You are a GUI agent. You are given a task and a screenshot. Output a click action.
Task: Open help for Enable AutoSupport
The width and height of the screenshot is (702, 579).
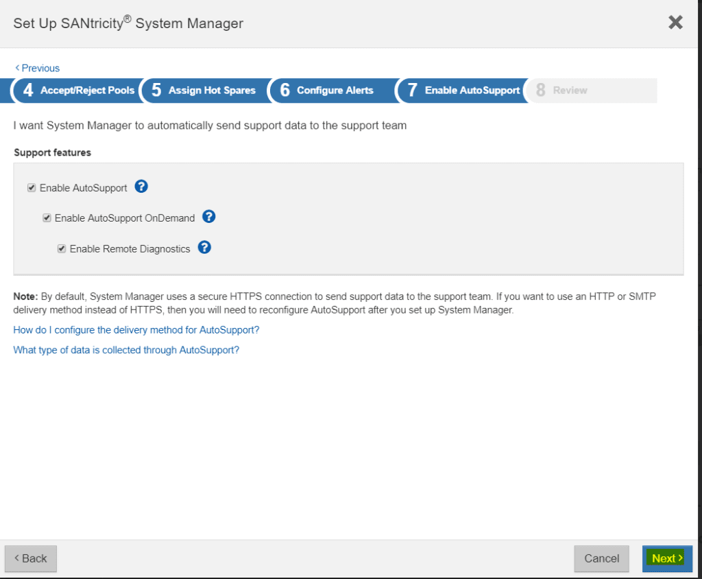point(141,187)
